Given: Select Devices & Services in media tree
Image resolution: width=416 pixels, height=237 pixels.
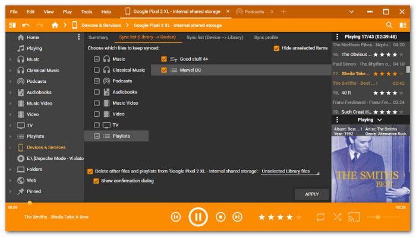Looking at the screenshot, I should click(46, 148).
